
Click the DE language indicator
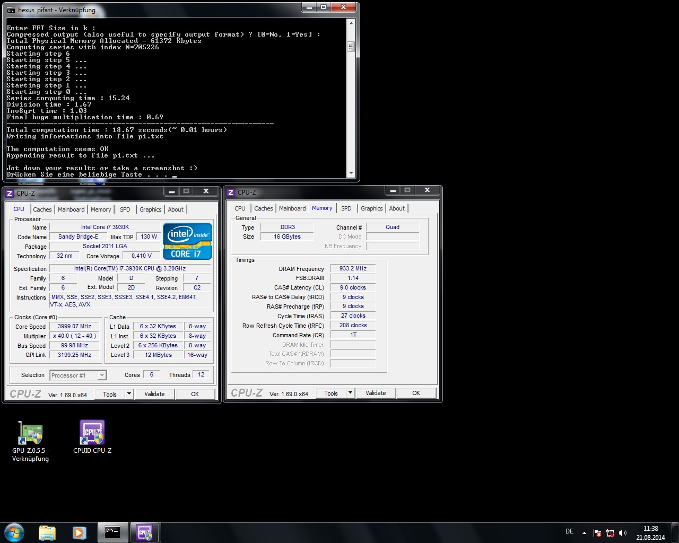click(x=569, y=531)
